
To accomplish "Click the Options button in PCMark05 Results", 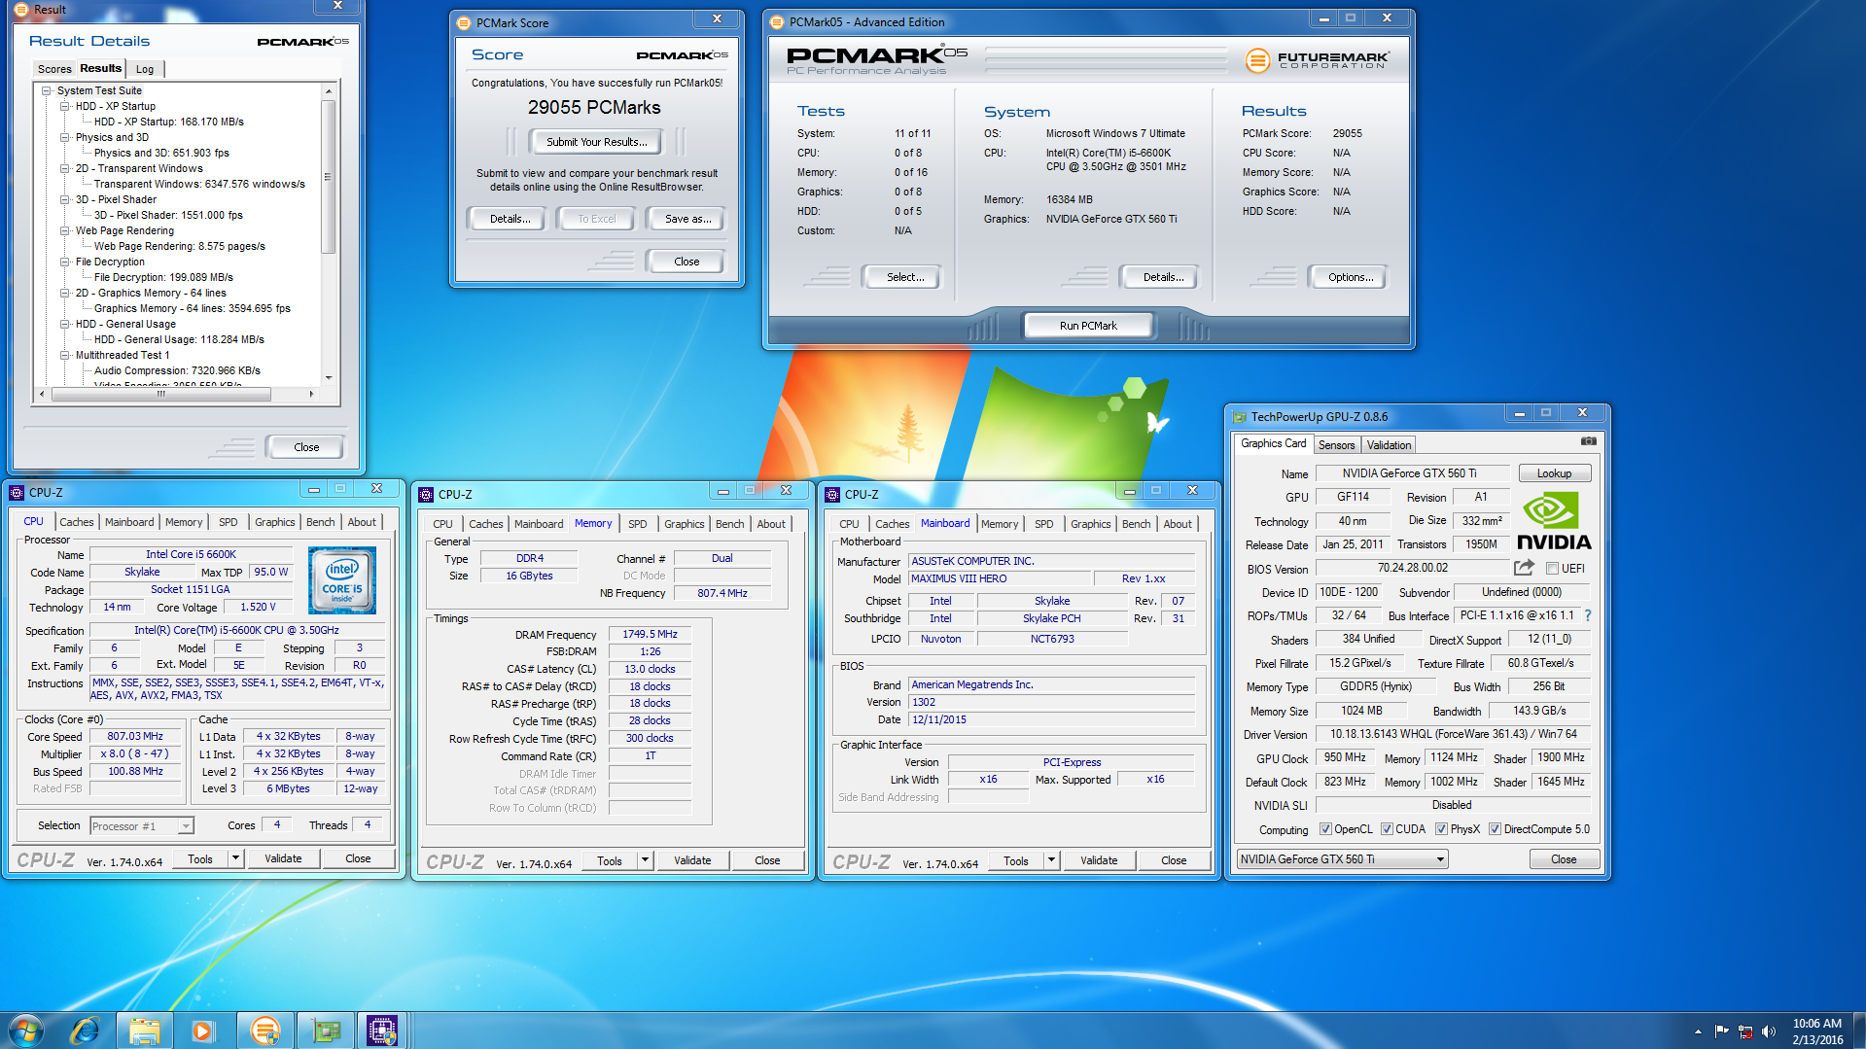I will point(1350,277).
